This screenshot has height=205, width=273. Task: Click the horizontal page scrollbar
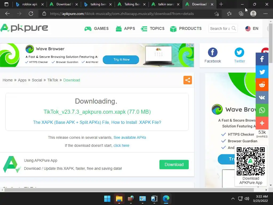[x=129, y=190]
